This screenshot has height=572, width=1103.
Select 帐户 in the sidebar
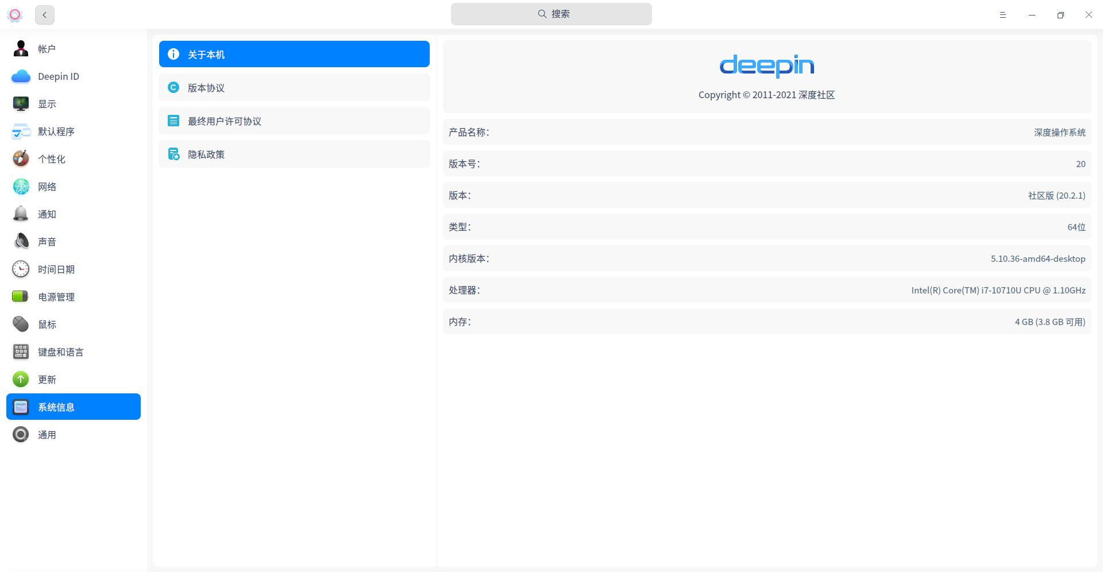click(x=47, y=49)
